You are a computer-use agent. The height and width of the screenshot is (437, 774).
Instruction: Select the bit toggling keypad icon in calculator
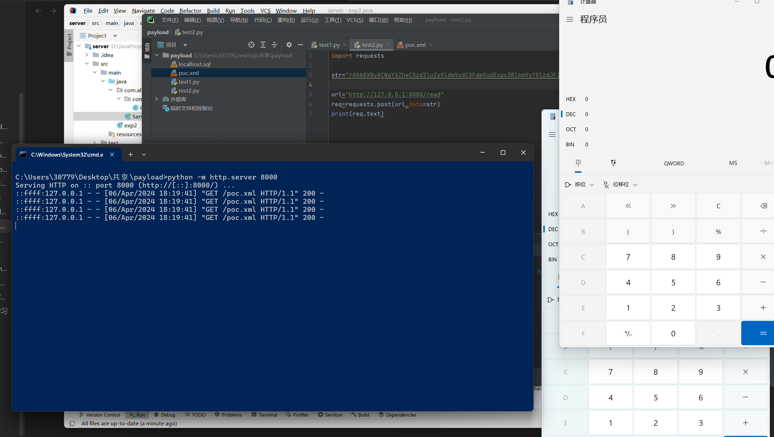tap(613, 163)
